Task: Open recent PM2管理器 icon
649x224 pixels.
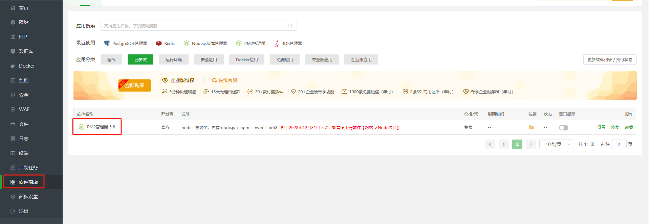Action: pos(239,43)
